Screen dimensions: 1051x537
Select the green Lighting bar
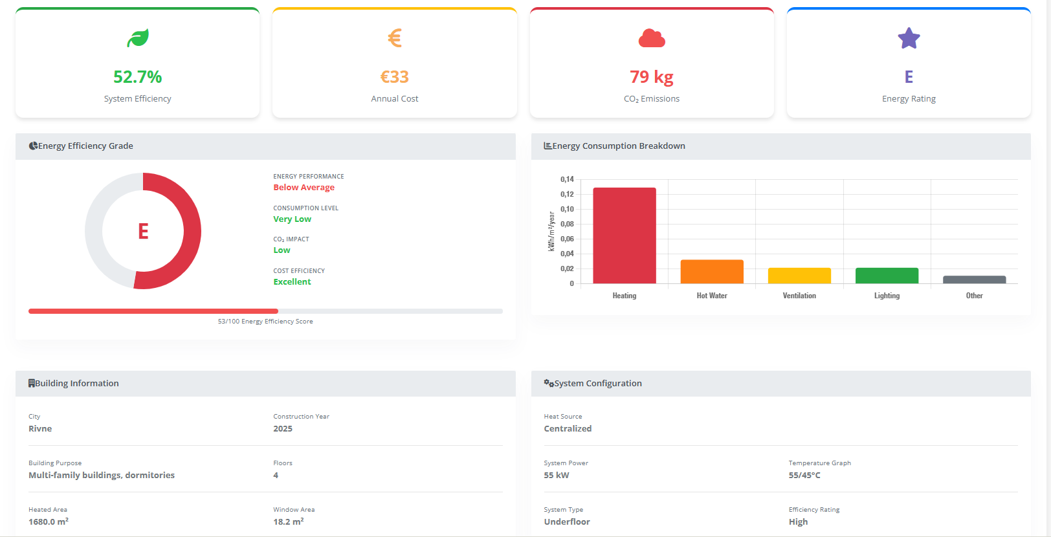[887, 276]
